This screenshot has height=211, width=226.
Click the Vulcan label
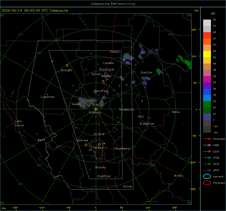128,186
